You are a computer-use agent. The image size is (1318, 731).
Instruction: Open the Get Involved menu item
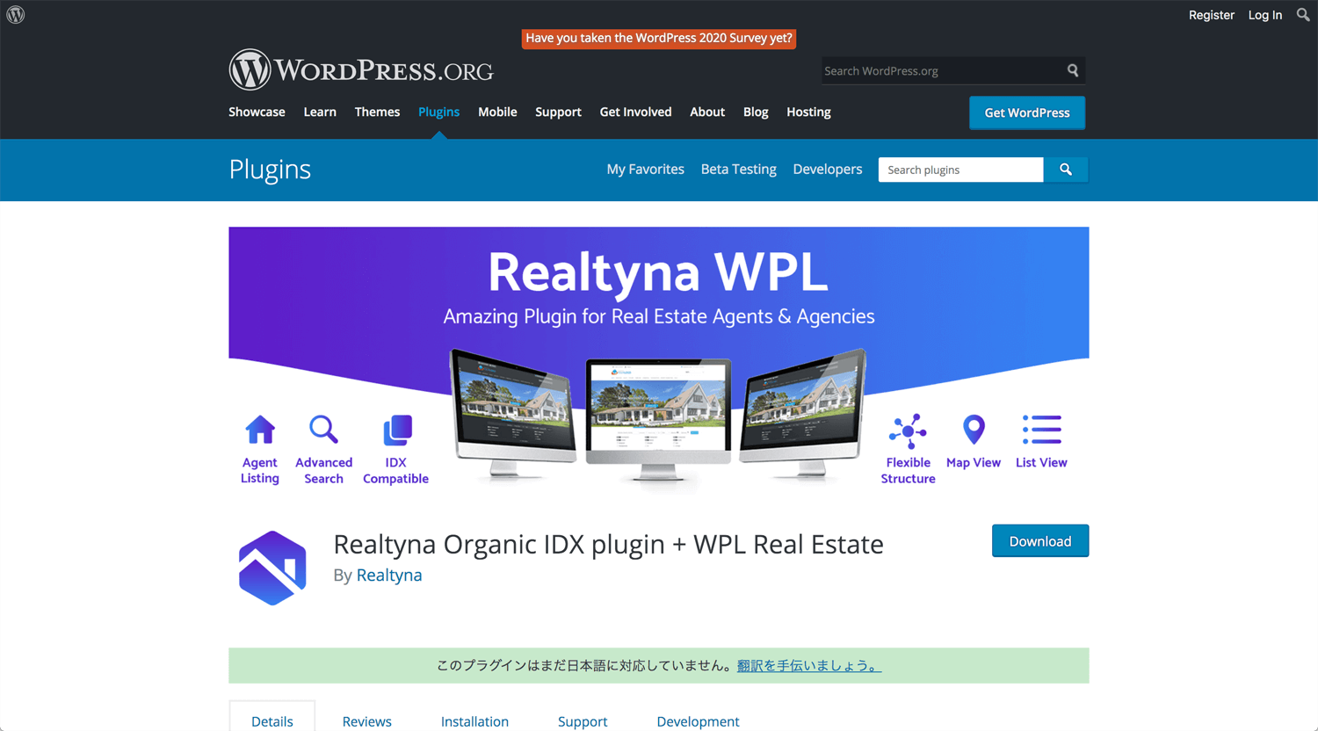click(x=635, y=112)
